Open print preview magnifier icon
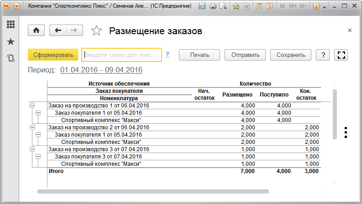This screenshot has height=204, width=362. tap(223, 6)
